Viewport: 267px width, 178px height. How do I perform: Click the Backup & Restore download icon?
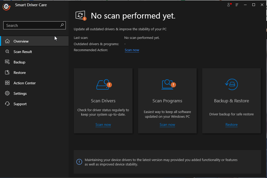click(231, 84)
